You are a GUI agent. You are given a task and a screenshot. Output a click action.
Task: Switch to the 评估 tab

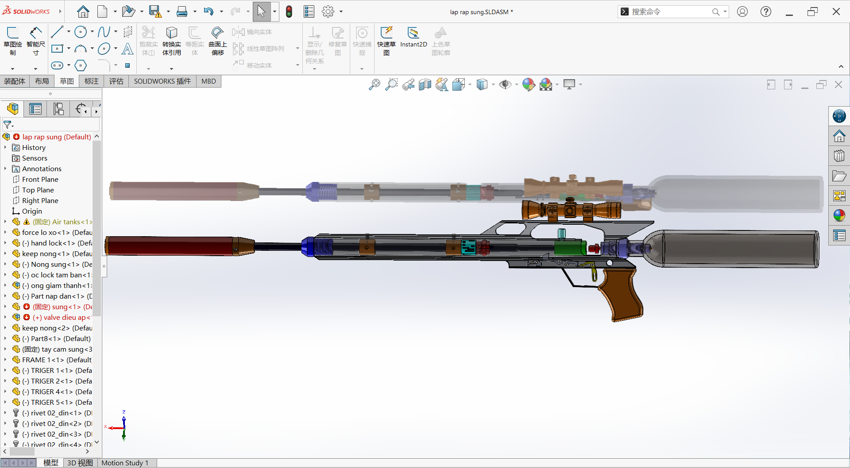pos(116,81)
